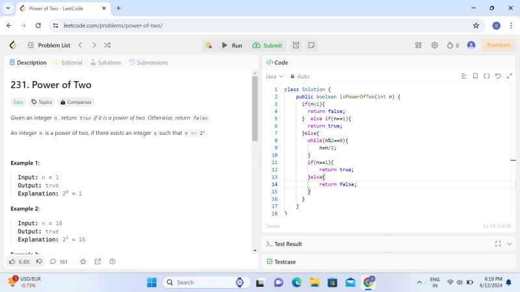View the streak flame counter
This screenshot has height=292, width=520.
pyautogui.click(x=453, y=45)
